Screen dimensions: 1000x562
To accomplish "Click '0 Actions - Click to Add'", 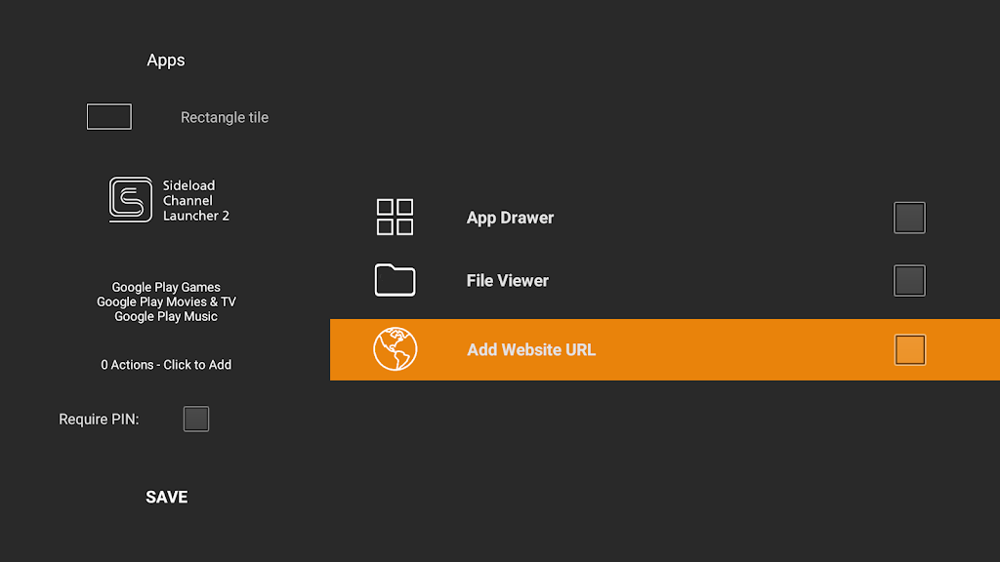I will tap(166, 365).
